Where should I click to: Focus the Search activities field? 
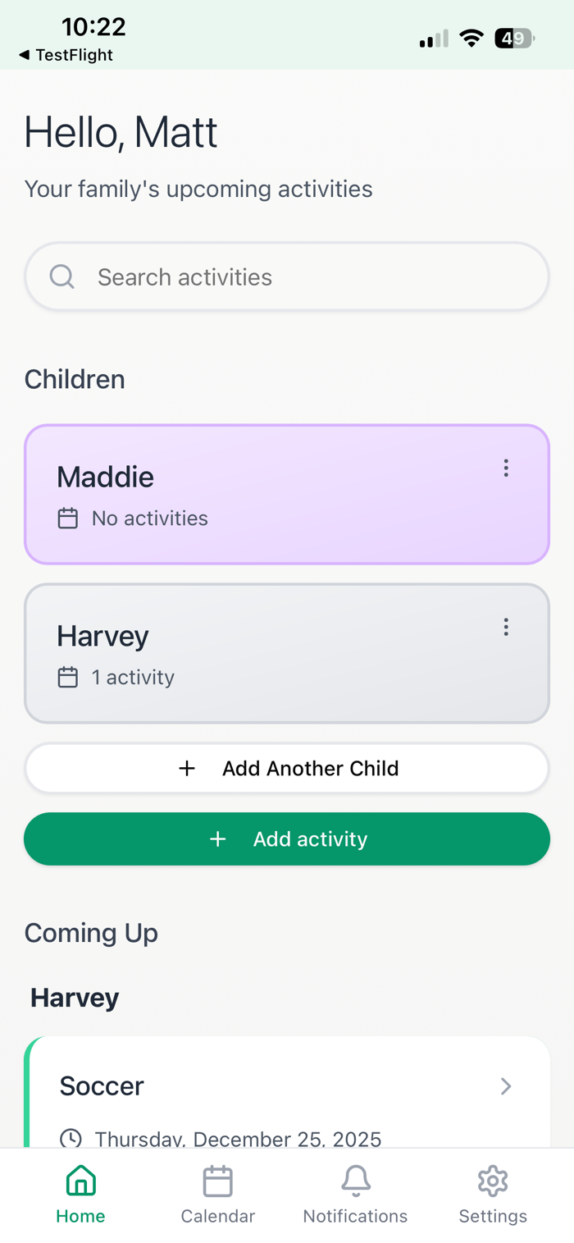tap(312, 277)
